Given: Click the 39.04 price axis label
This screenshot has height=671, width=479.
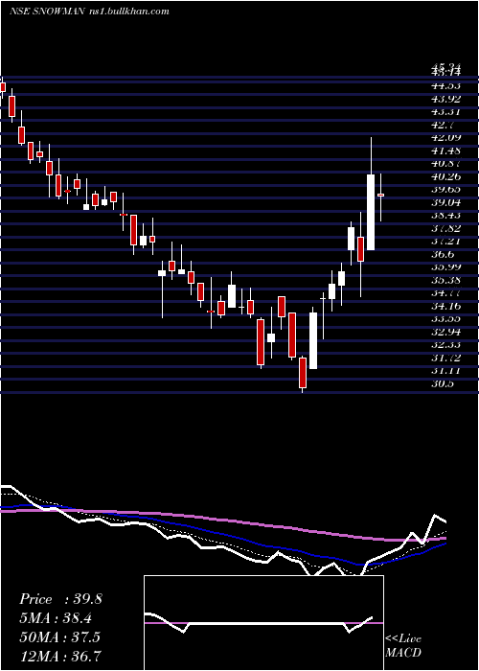Looking at the screenshot, I should [445, 202].
